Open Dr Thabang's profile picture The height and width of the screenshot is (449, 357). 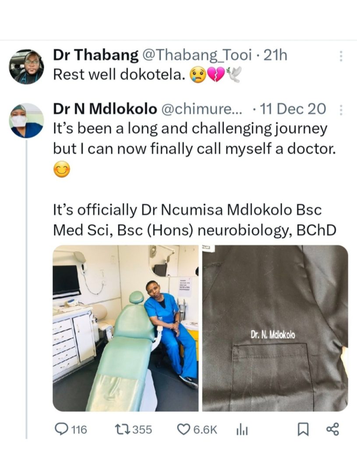pyautogui.click(x=26, y=67)
